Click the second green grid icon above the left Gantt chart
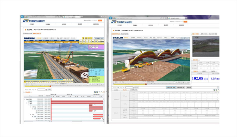The height and width of the screenshot is (137, 237). pos(97,92)
